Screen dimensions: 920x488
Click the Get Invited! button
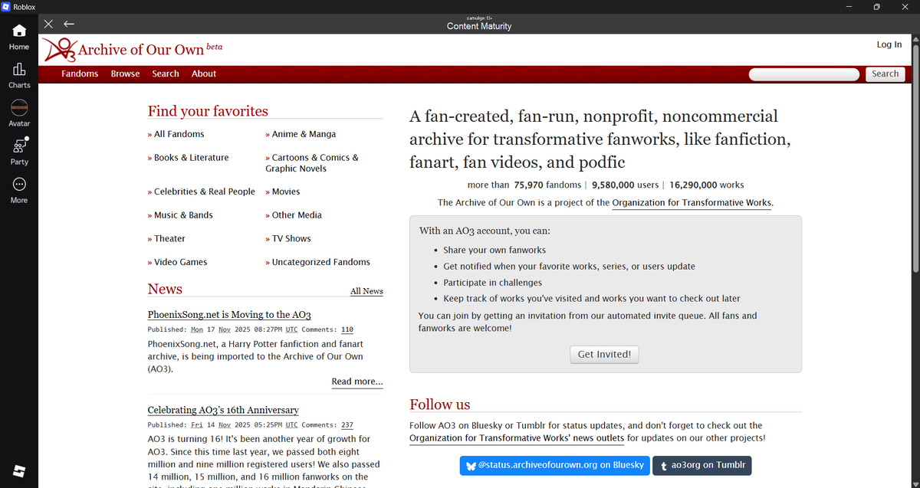point(604,355)
